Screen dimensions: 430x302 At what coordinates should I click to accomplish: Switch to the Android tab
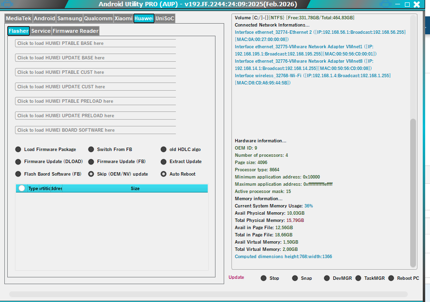point(44,18)
